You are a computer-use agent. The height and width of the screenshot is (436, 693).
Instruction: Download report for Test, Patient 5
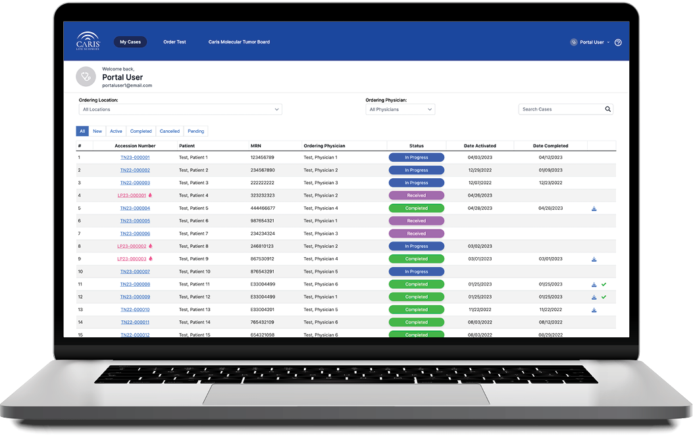[x=594, y=208]
